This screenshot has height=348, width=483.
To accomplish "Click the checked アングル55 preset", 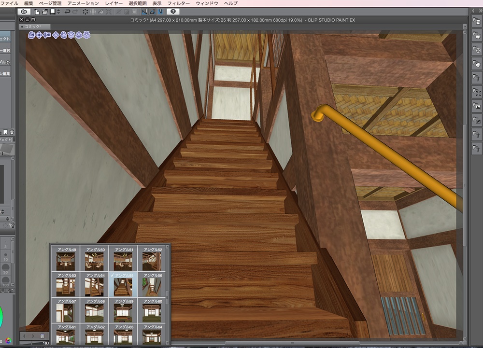I will point(123,284).
